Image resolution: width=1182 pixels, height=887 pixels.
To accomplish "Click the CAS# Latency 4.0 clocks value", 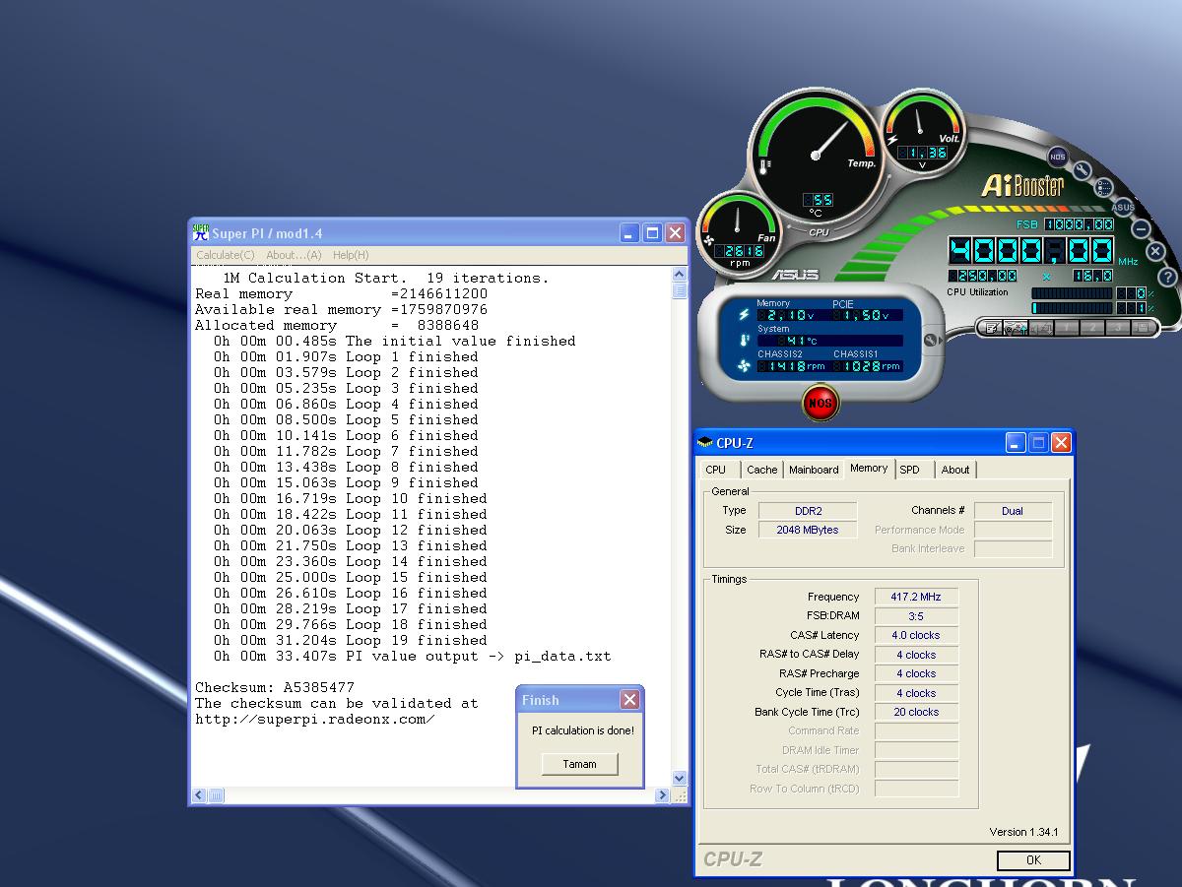I will (x=916, y=635).
